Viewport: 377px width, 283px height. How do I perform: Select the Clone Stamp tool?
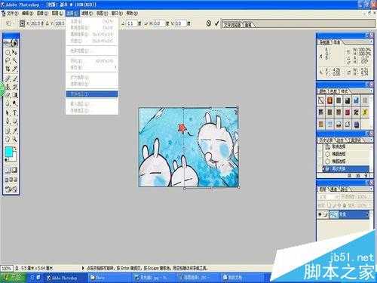pos(8,87)
